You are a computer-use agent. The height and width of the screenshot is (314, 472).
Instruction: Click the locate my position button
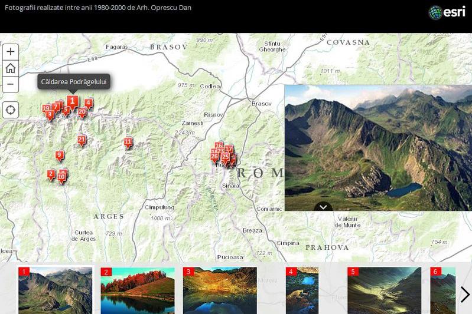tap(11, 110)
